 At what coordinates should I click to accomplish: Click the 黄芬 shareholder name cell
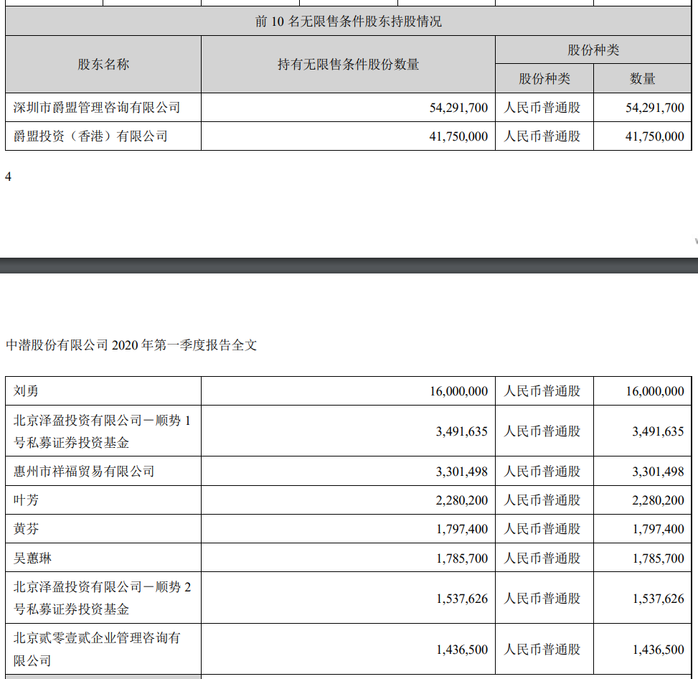coord(27,529)
